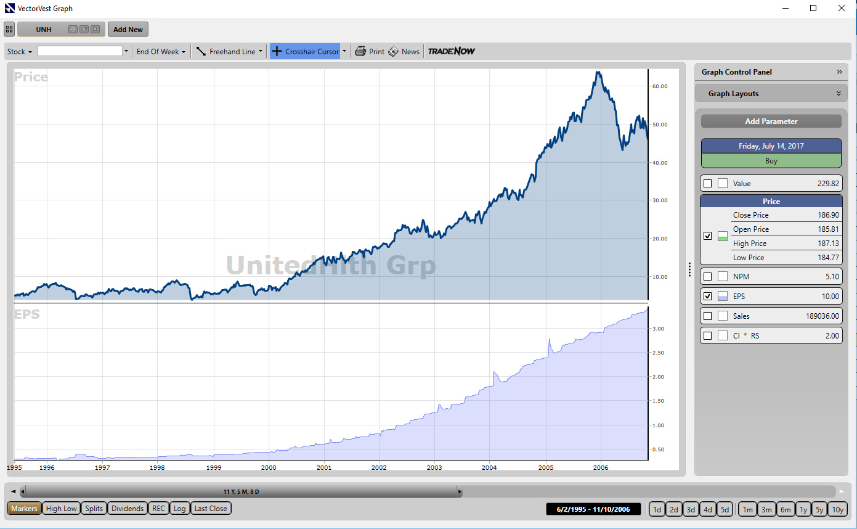Enable the Value parameter checkbox
The width and height of the screenshot is (857, 529).
707,184
